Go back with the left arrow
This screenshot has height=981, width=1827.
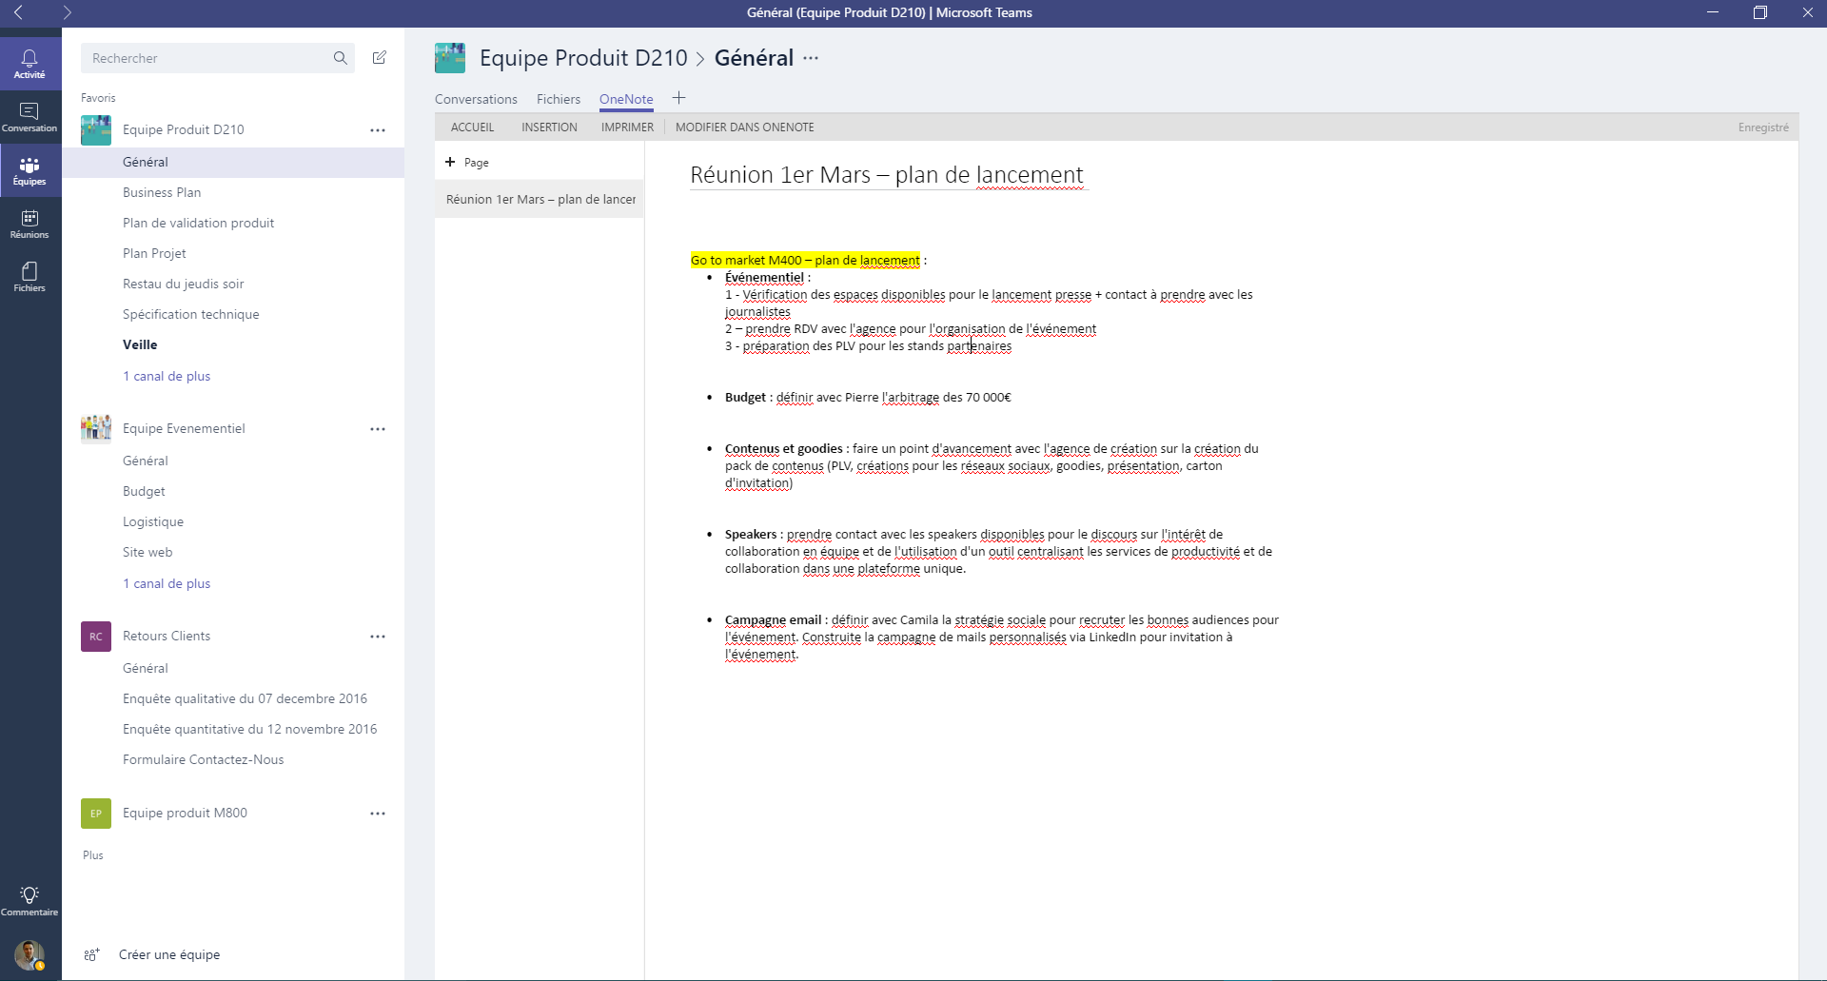tap(19, 12)
